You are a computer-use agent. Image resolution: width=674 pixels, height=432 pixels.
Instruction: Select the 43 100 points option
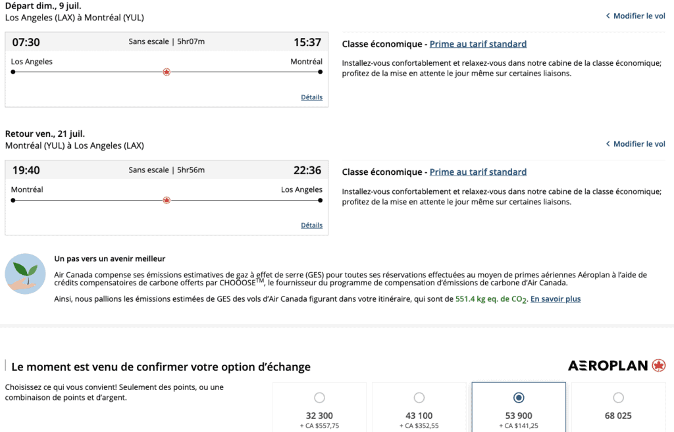[x=419, y=397]
